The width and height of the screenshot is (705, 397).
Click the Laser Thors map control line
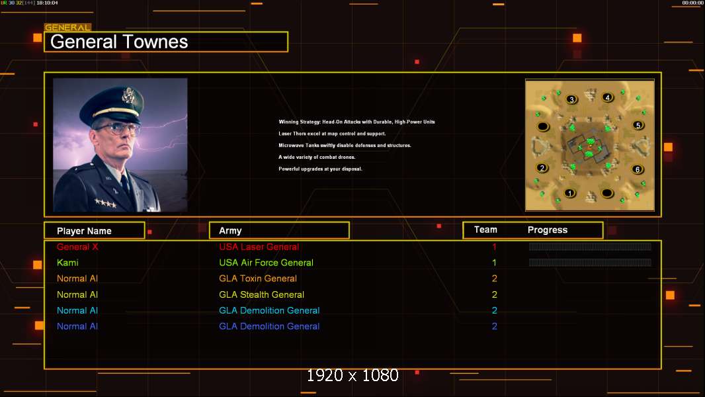click(332, 134)
